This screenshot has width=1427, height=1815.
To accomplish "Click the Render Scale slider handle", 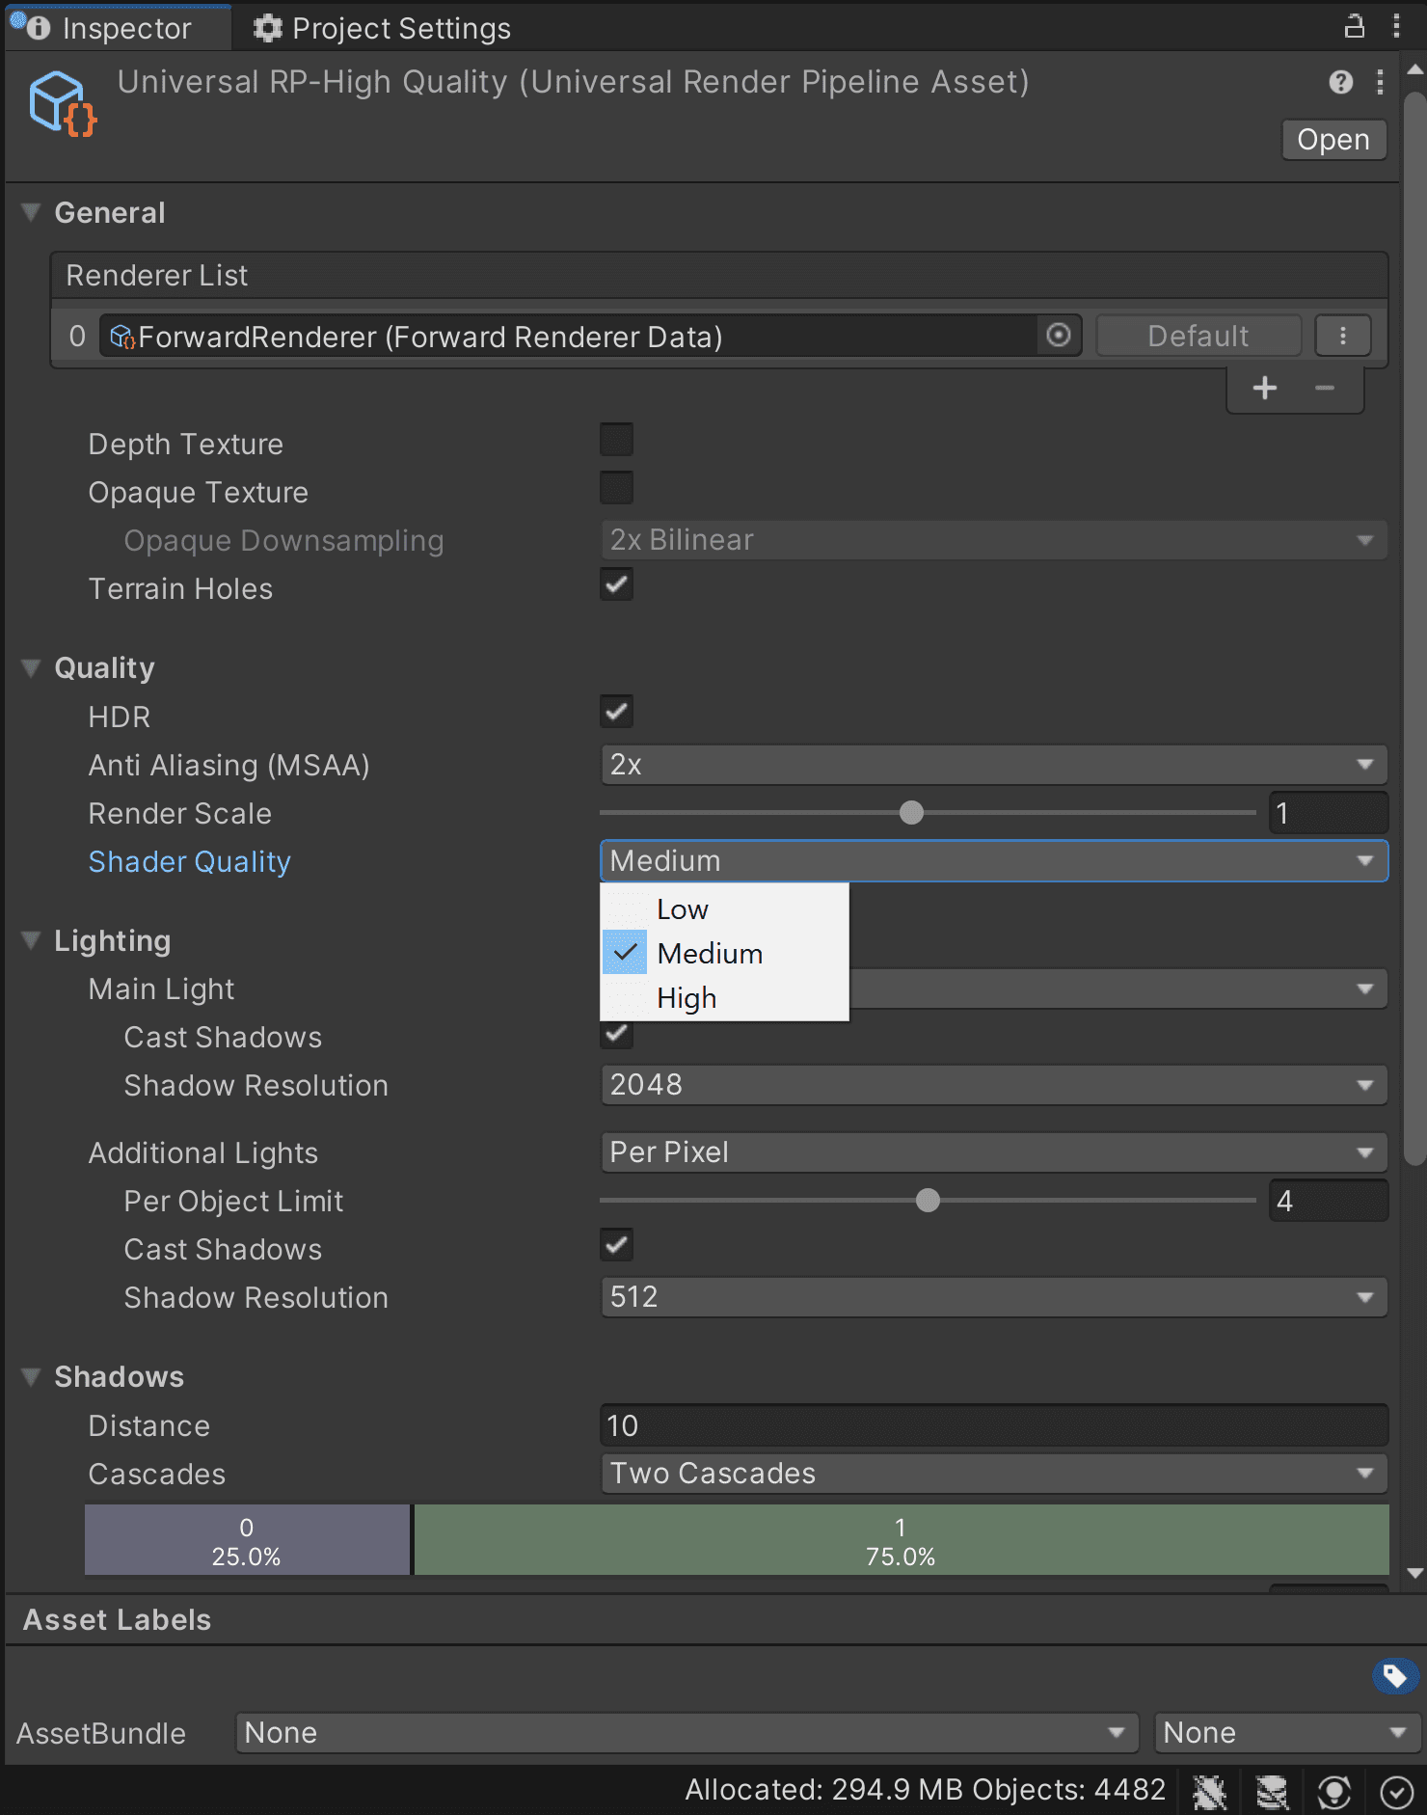I will point(911,813).
